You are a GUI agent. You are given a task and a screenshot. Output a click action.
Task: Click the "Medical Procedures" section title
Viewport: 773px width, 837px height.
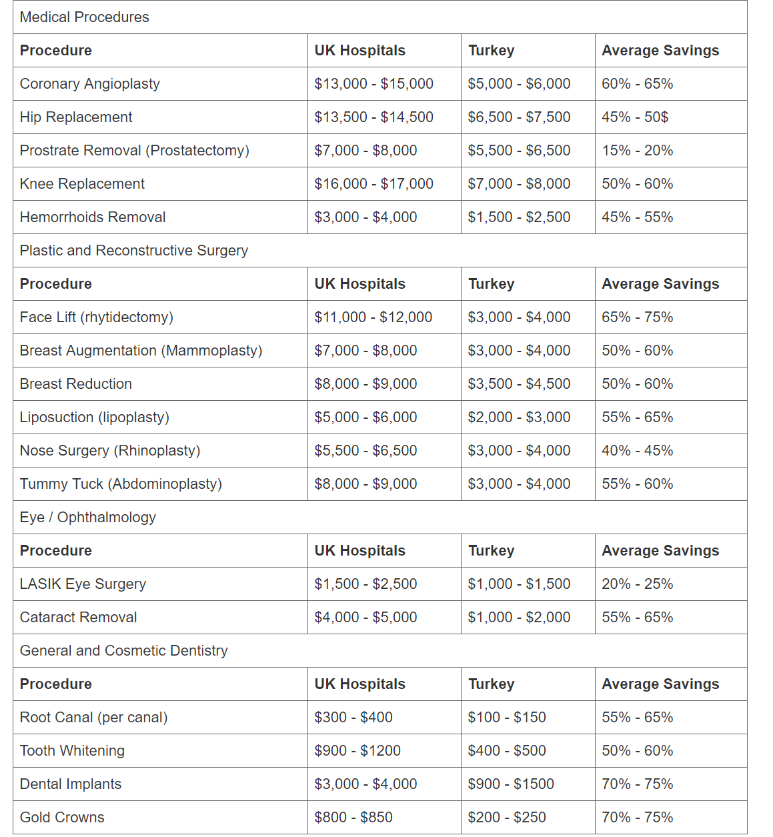(85, 17)
